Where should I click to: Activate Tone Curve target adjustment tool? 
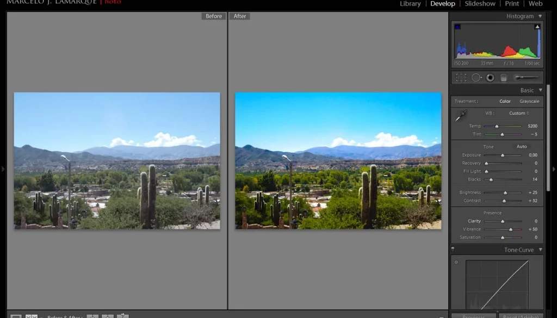tap(456, 262)
